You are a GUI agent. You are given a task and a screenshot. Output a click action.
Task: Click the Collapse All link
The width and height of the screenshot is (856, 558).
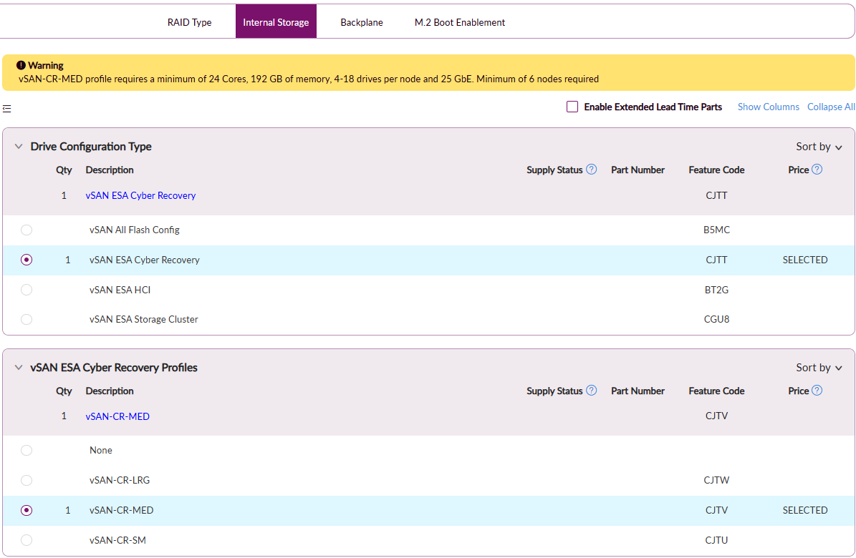[x=831, y=107]
